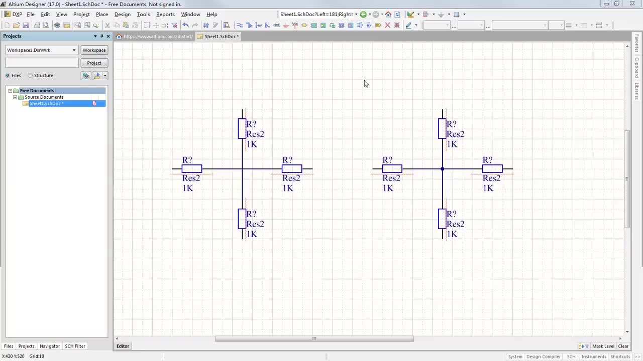The width and height of the screenshot is (643, 361).
Task: Click the Zoom Area toolbar icon
Action: pos(87,25)
